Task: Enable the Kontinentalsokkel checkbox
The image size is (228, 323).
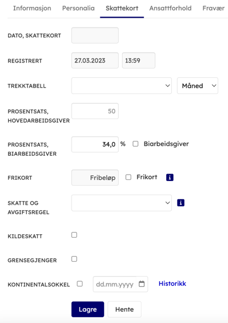Action: click(x=80, y=284)
